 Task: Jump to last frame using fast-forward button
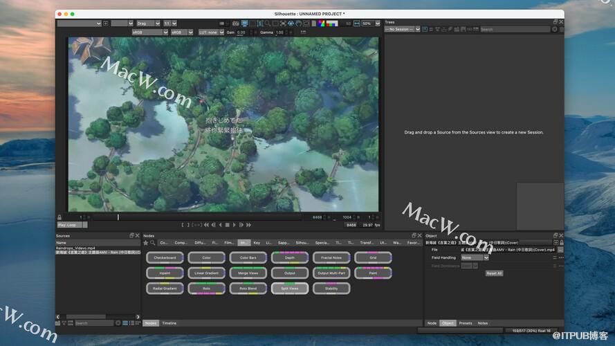tap(248, 225)
